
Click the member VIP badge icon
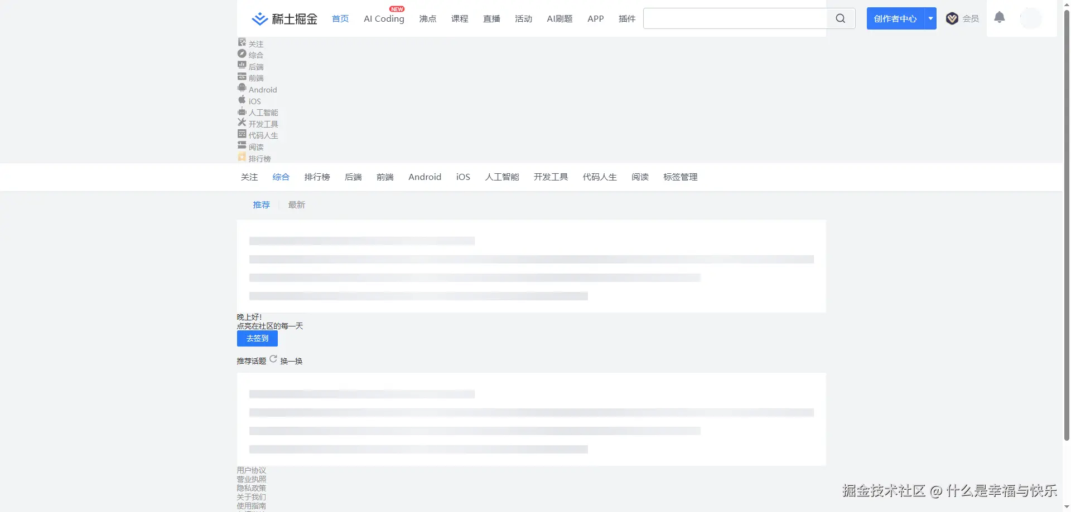point(952,18)
